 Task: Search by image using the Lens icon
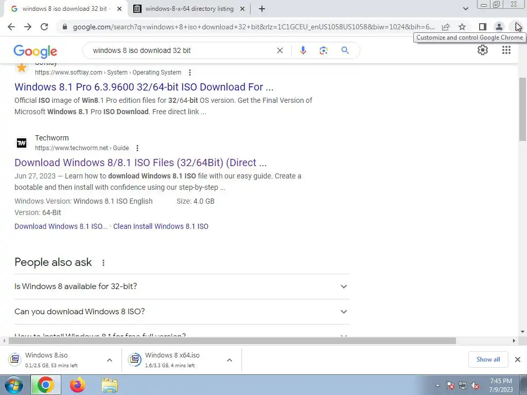323,50
